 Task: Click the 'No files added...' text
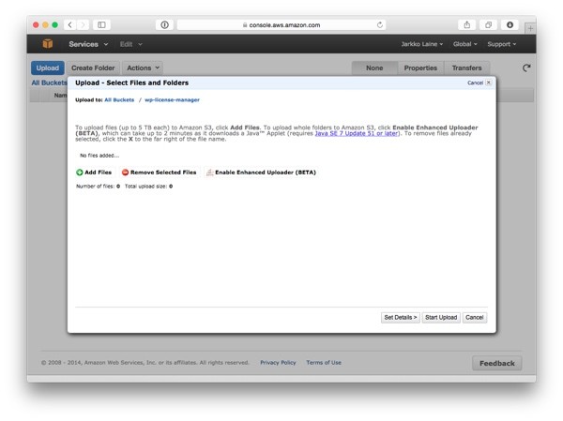tap(99, 156)
